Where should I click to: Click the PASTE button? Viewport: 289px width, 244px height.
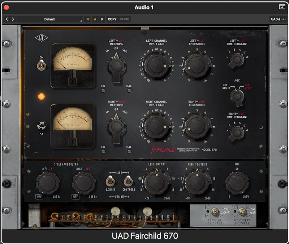pos(124,19)
